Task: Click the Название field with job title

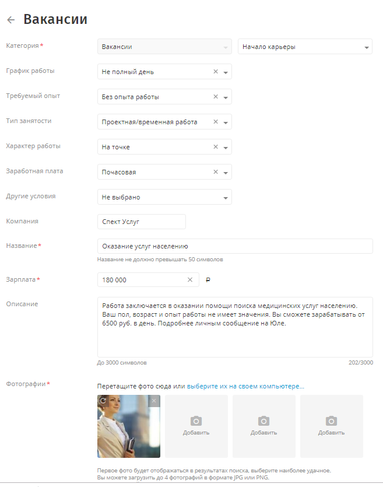Action: (234, 246)
